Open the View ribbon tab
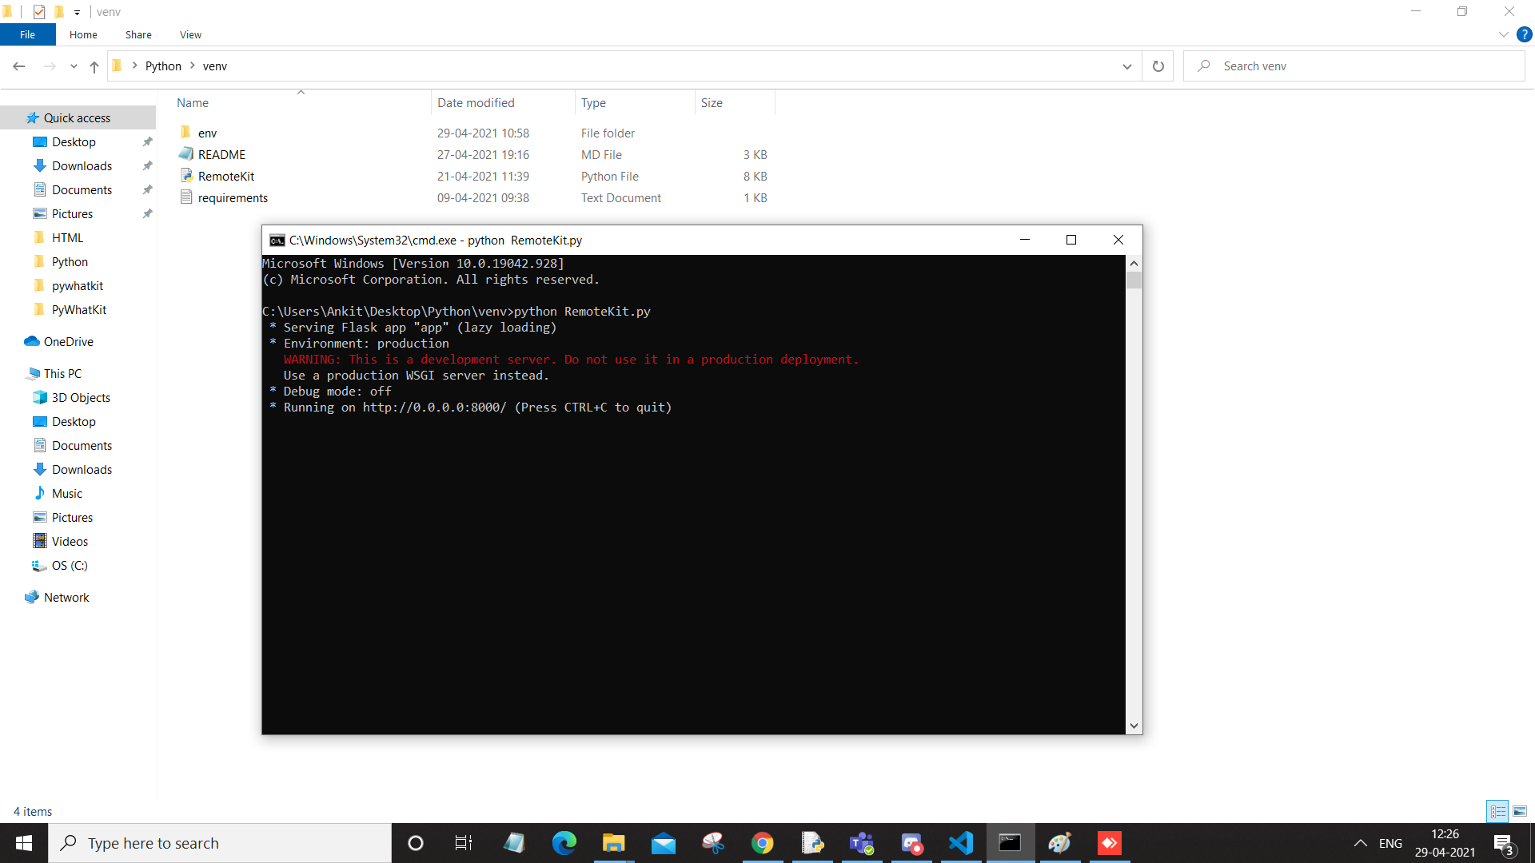This screenshot has height=863, width=1535. pos(190,34)
